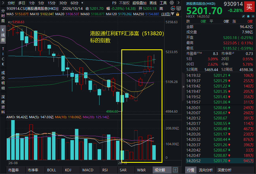Viewport: 256px width, 174px height.
Task: Select SAR indicator tab
Action: click(123, 170)
